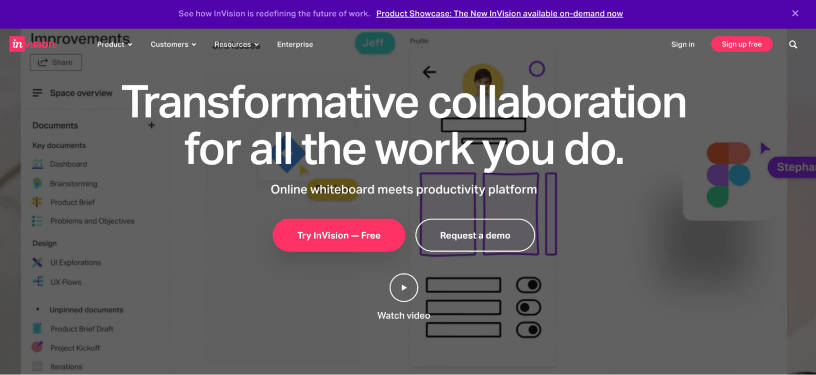
Task: Collapse the Unpinned documents section
Action: [x=37, y=310]
